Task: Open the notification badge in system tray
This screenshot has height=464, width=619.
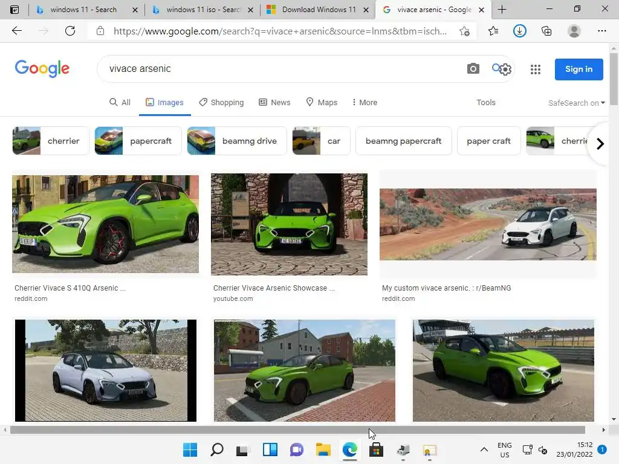Action: point(602,449)
